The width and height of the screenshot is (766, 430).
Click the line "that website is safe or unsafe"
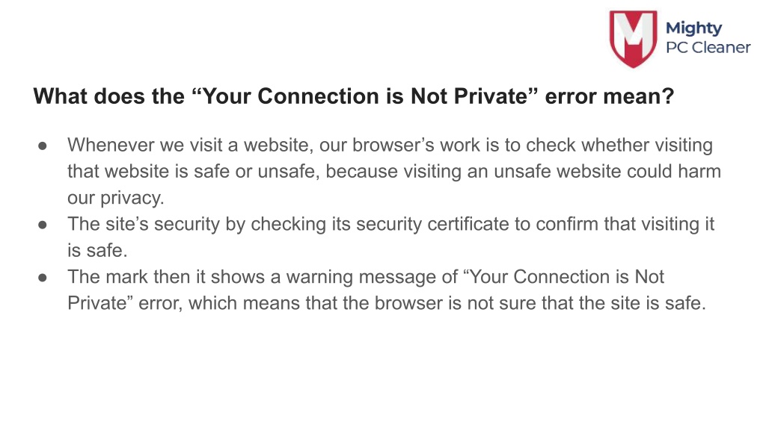pyautogui.click(x=393, y=172)
